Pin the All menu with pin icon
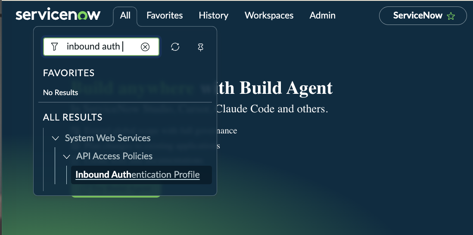Viewport: 473px width, 235px height. (x=201, y=47)
